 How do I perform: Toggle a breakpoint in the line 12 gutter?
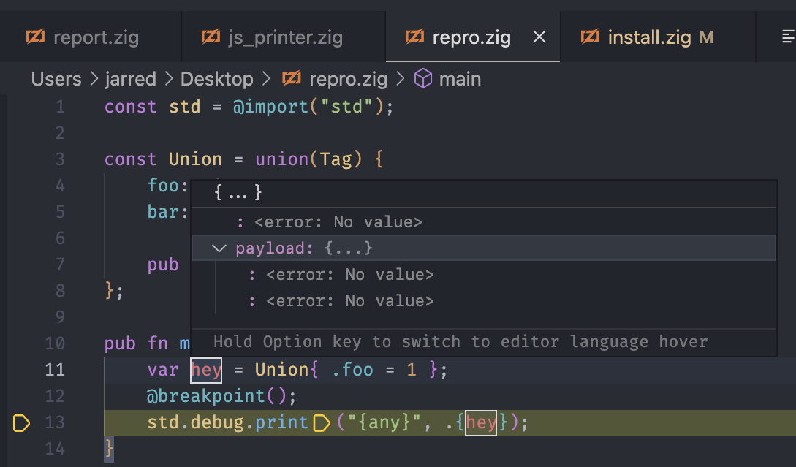[21, 396]
